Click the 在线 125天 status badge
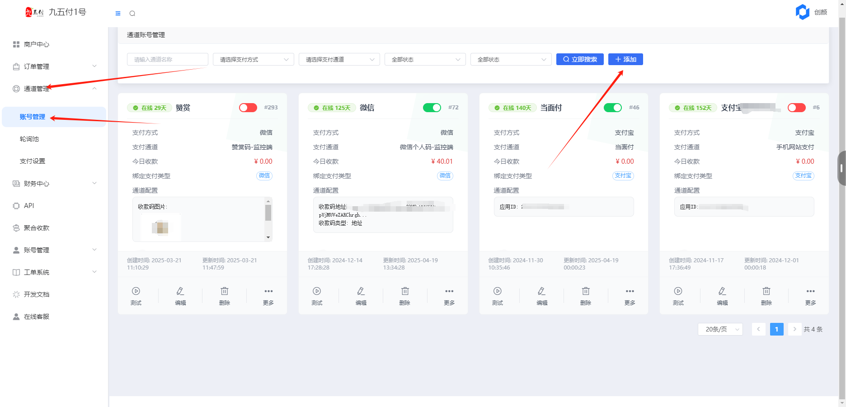Screen dimensions: 846x407 [x=332, y=108]
